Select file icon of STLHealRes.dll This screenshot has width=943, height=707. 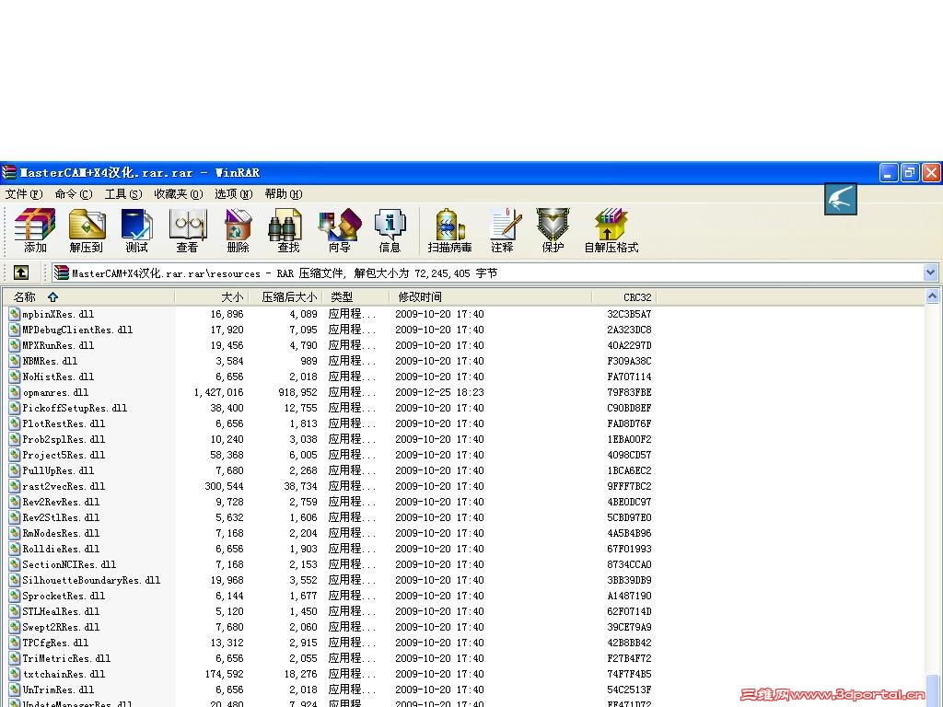pyautogui.click(x=15, y=611)
